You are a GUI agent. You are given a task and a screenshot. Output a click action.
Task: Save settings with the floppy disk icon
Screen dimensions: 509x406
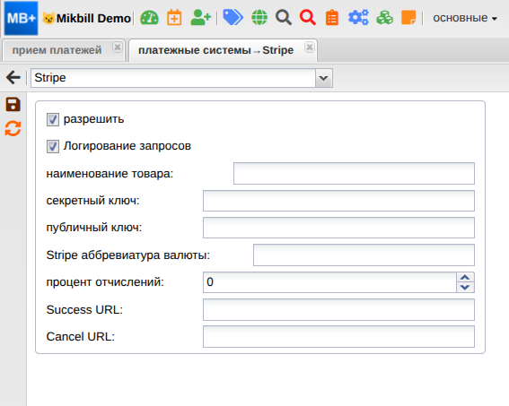click(x=13, y=105)
